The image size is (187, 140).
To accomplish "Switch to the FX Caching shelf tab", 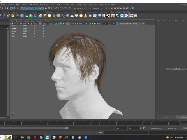I will [49, 12].
